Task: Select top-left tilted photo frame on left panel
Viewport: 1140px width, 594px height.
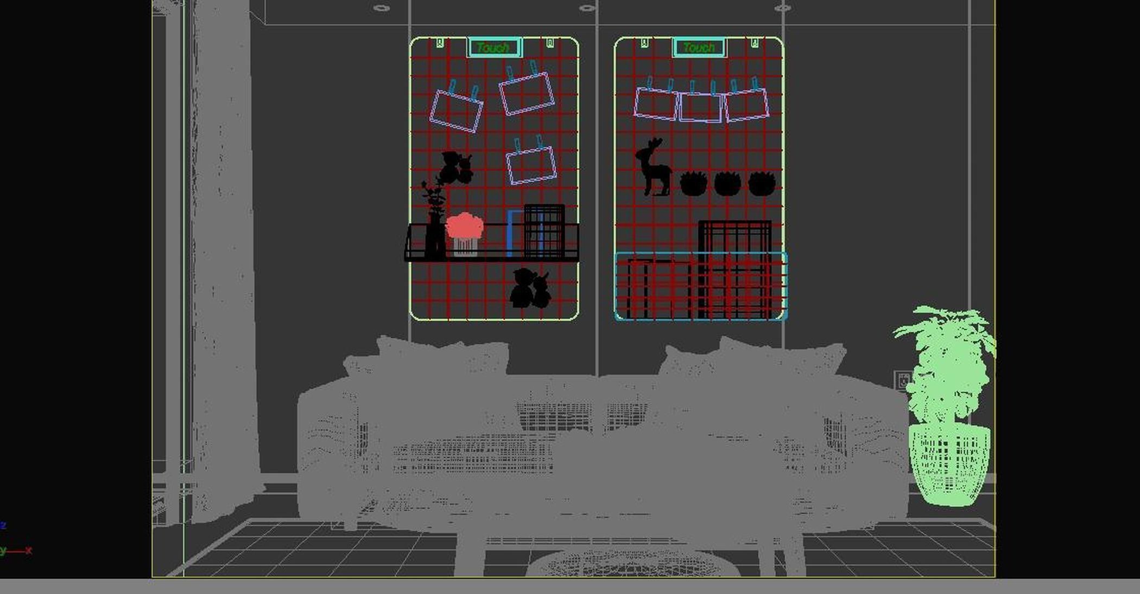Action: point(456,111)
